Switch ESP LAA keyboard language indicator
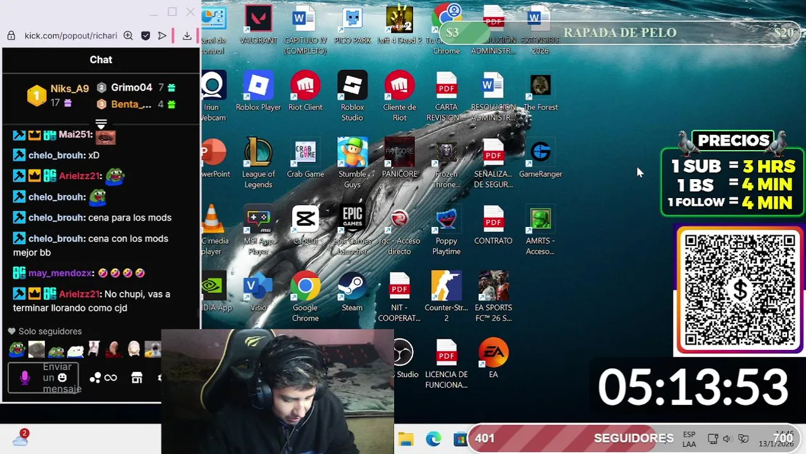 [689, 439]
